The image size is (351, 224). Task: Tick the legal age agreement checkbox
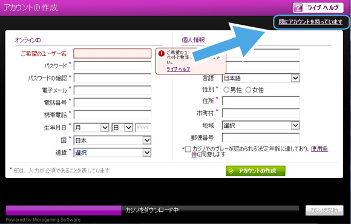188,149
